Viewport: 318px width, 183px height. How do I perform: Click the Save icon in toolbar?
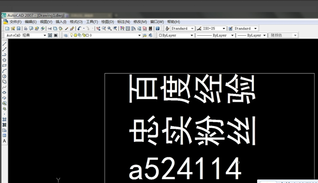coord(18,28)
